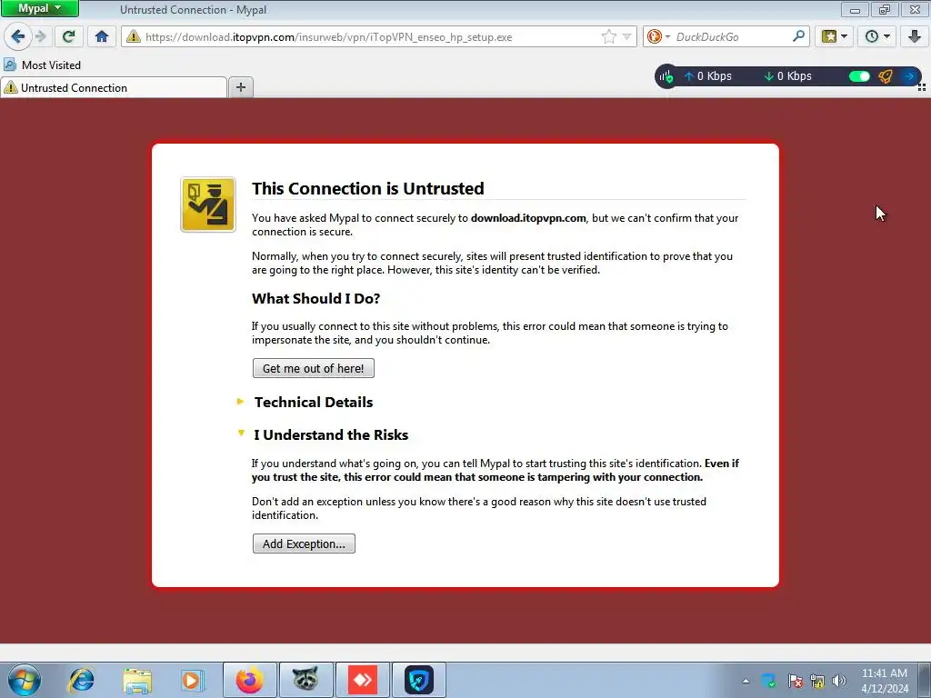
Task: Click the Add Exception... button
Action: [304, 543]
